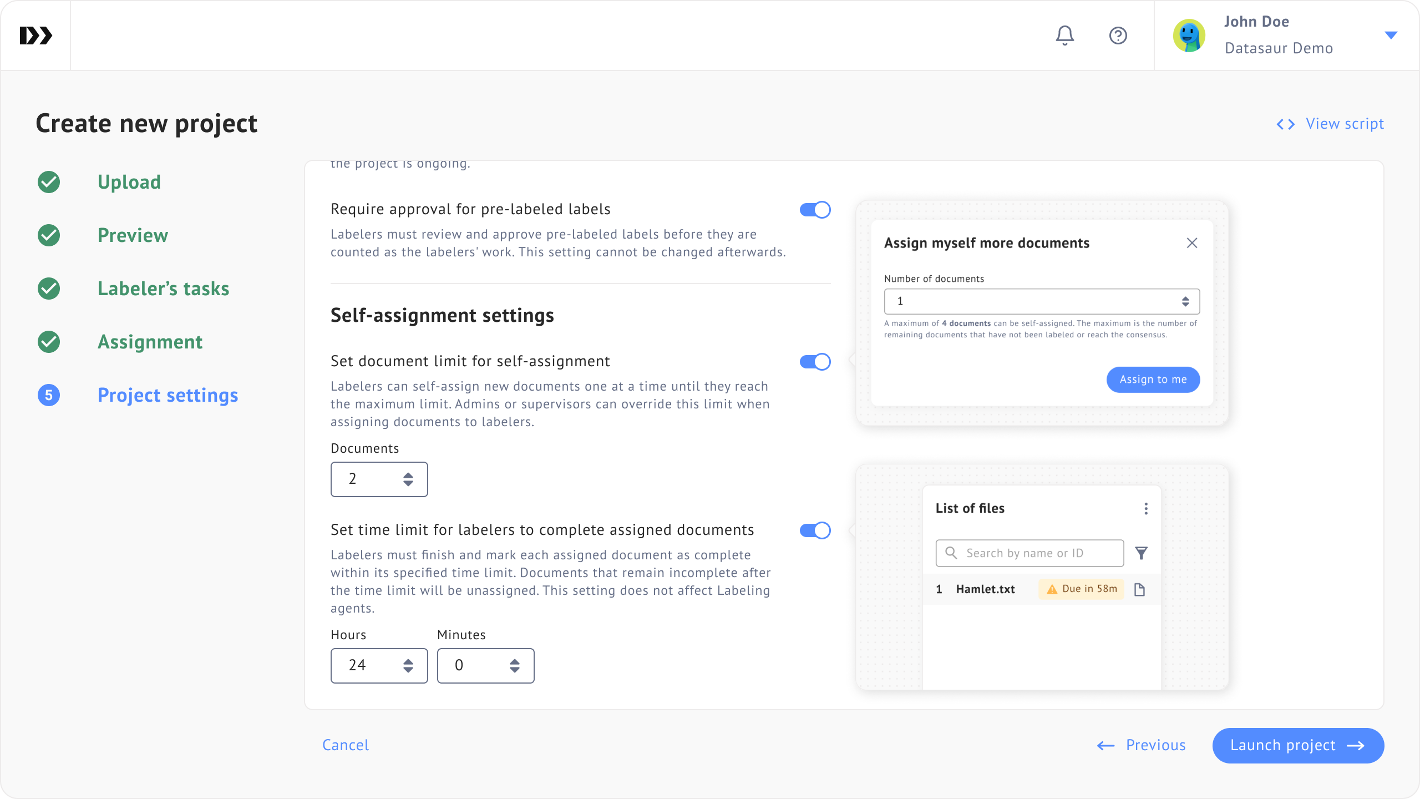Turn off document limit for self-assignment toggle

click(815, 362)
